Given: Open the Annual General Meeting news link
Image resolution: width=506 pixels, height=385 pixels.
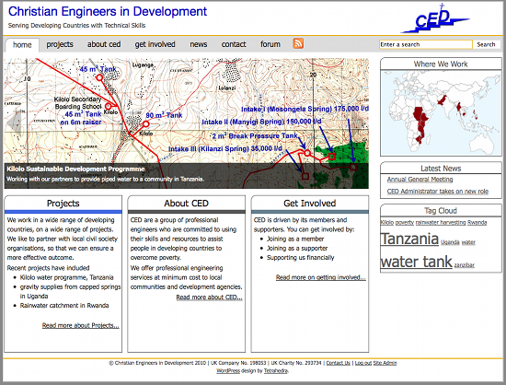Looking at the screenshot, I should [420, 180].
